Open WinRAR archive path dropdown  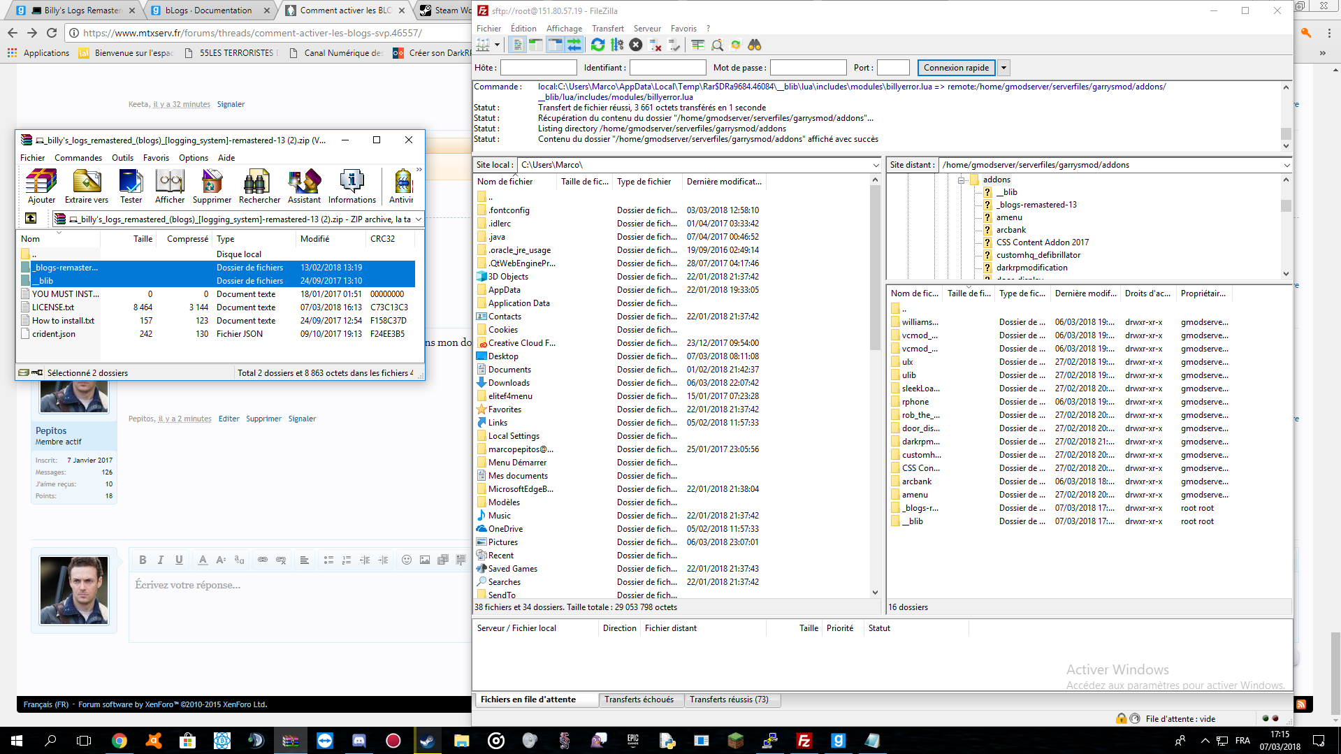pos(418,219)
